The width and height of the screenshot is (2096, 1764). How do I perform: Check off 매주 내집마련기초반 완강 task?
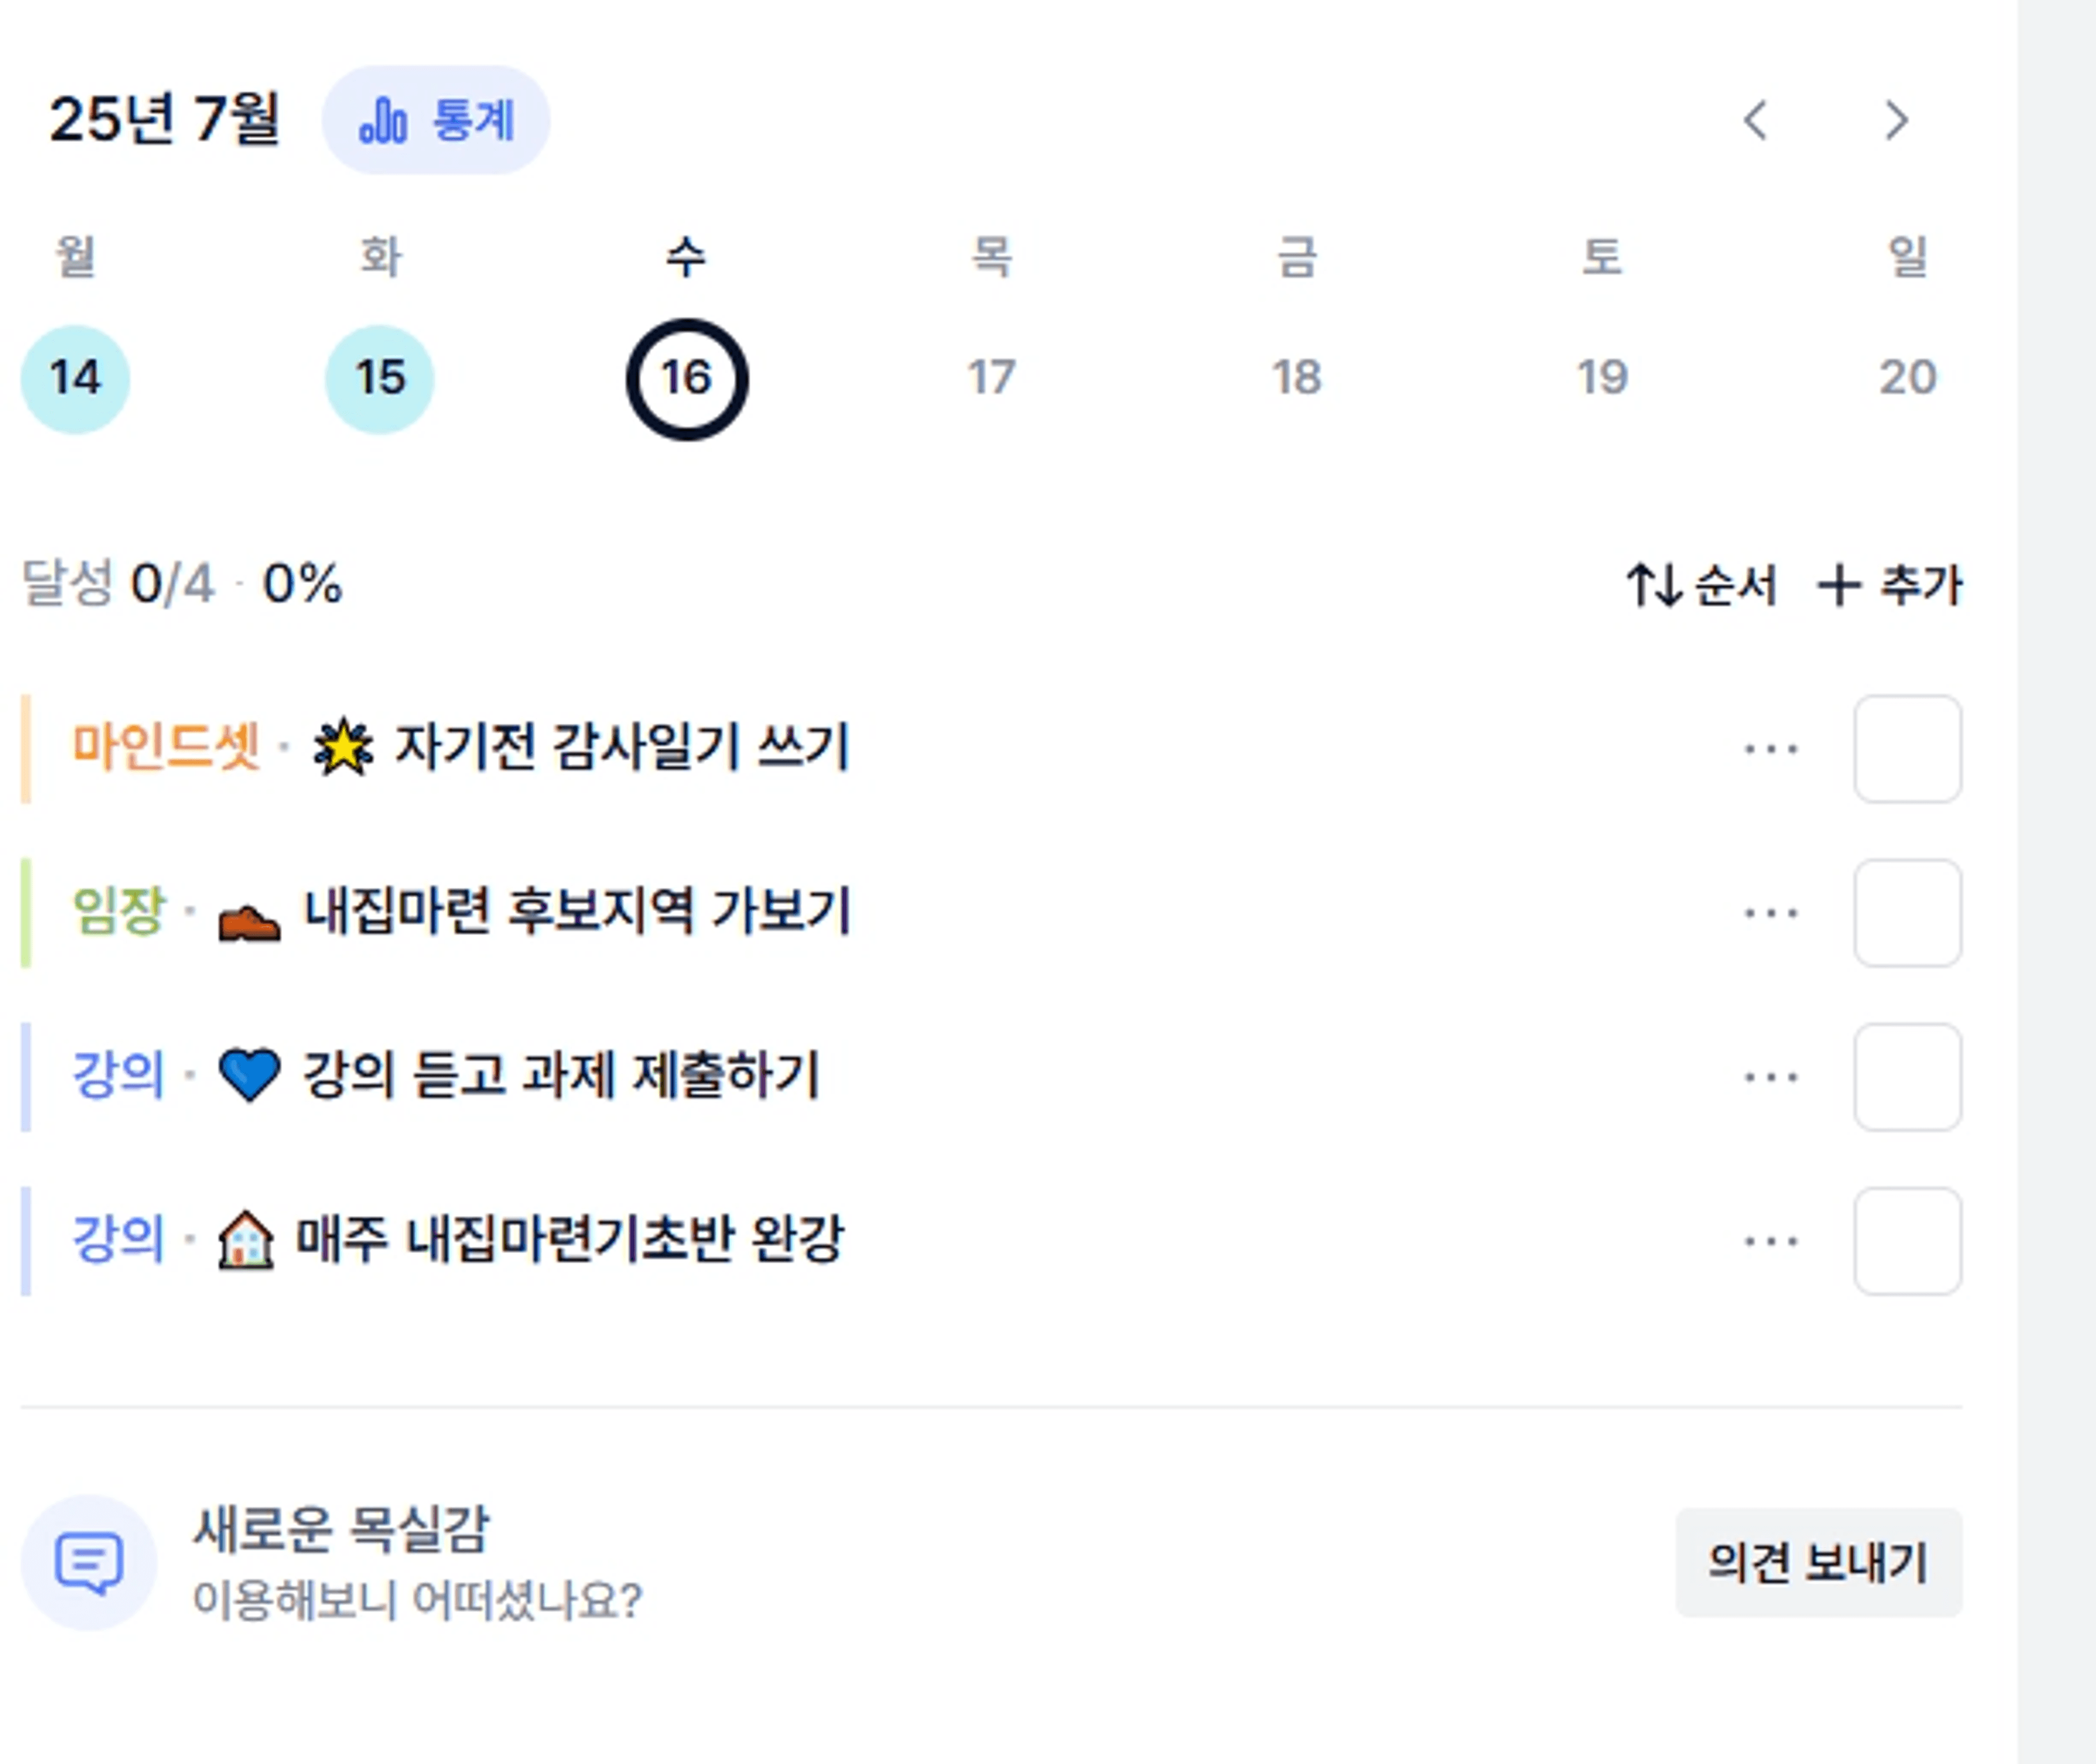tap(1907, 1241)
